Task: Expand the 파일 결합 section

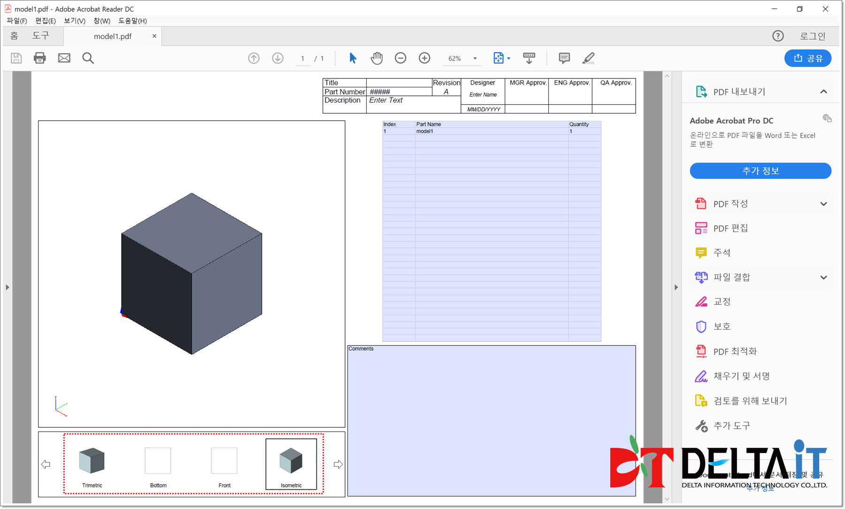Action: point(824,278)
